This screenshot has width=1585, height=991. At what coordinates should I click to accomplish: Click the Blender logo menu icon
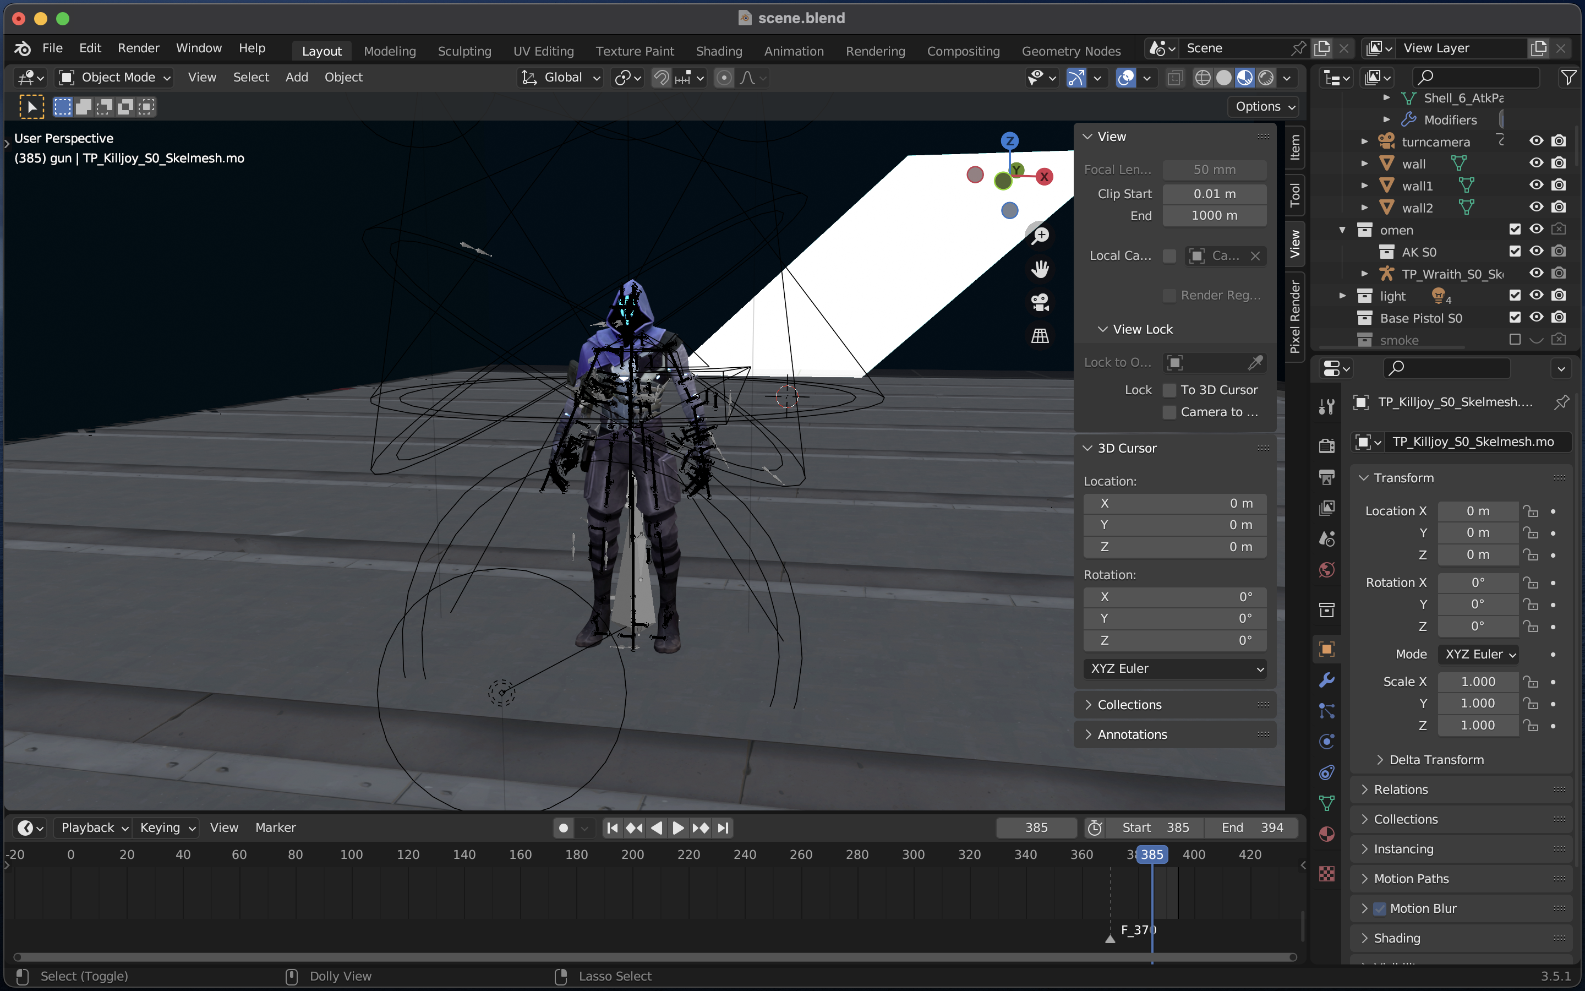tap(22, 48)
